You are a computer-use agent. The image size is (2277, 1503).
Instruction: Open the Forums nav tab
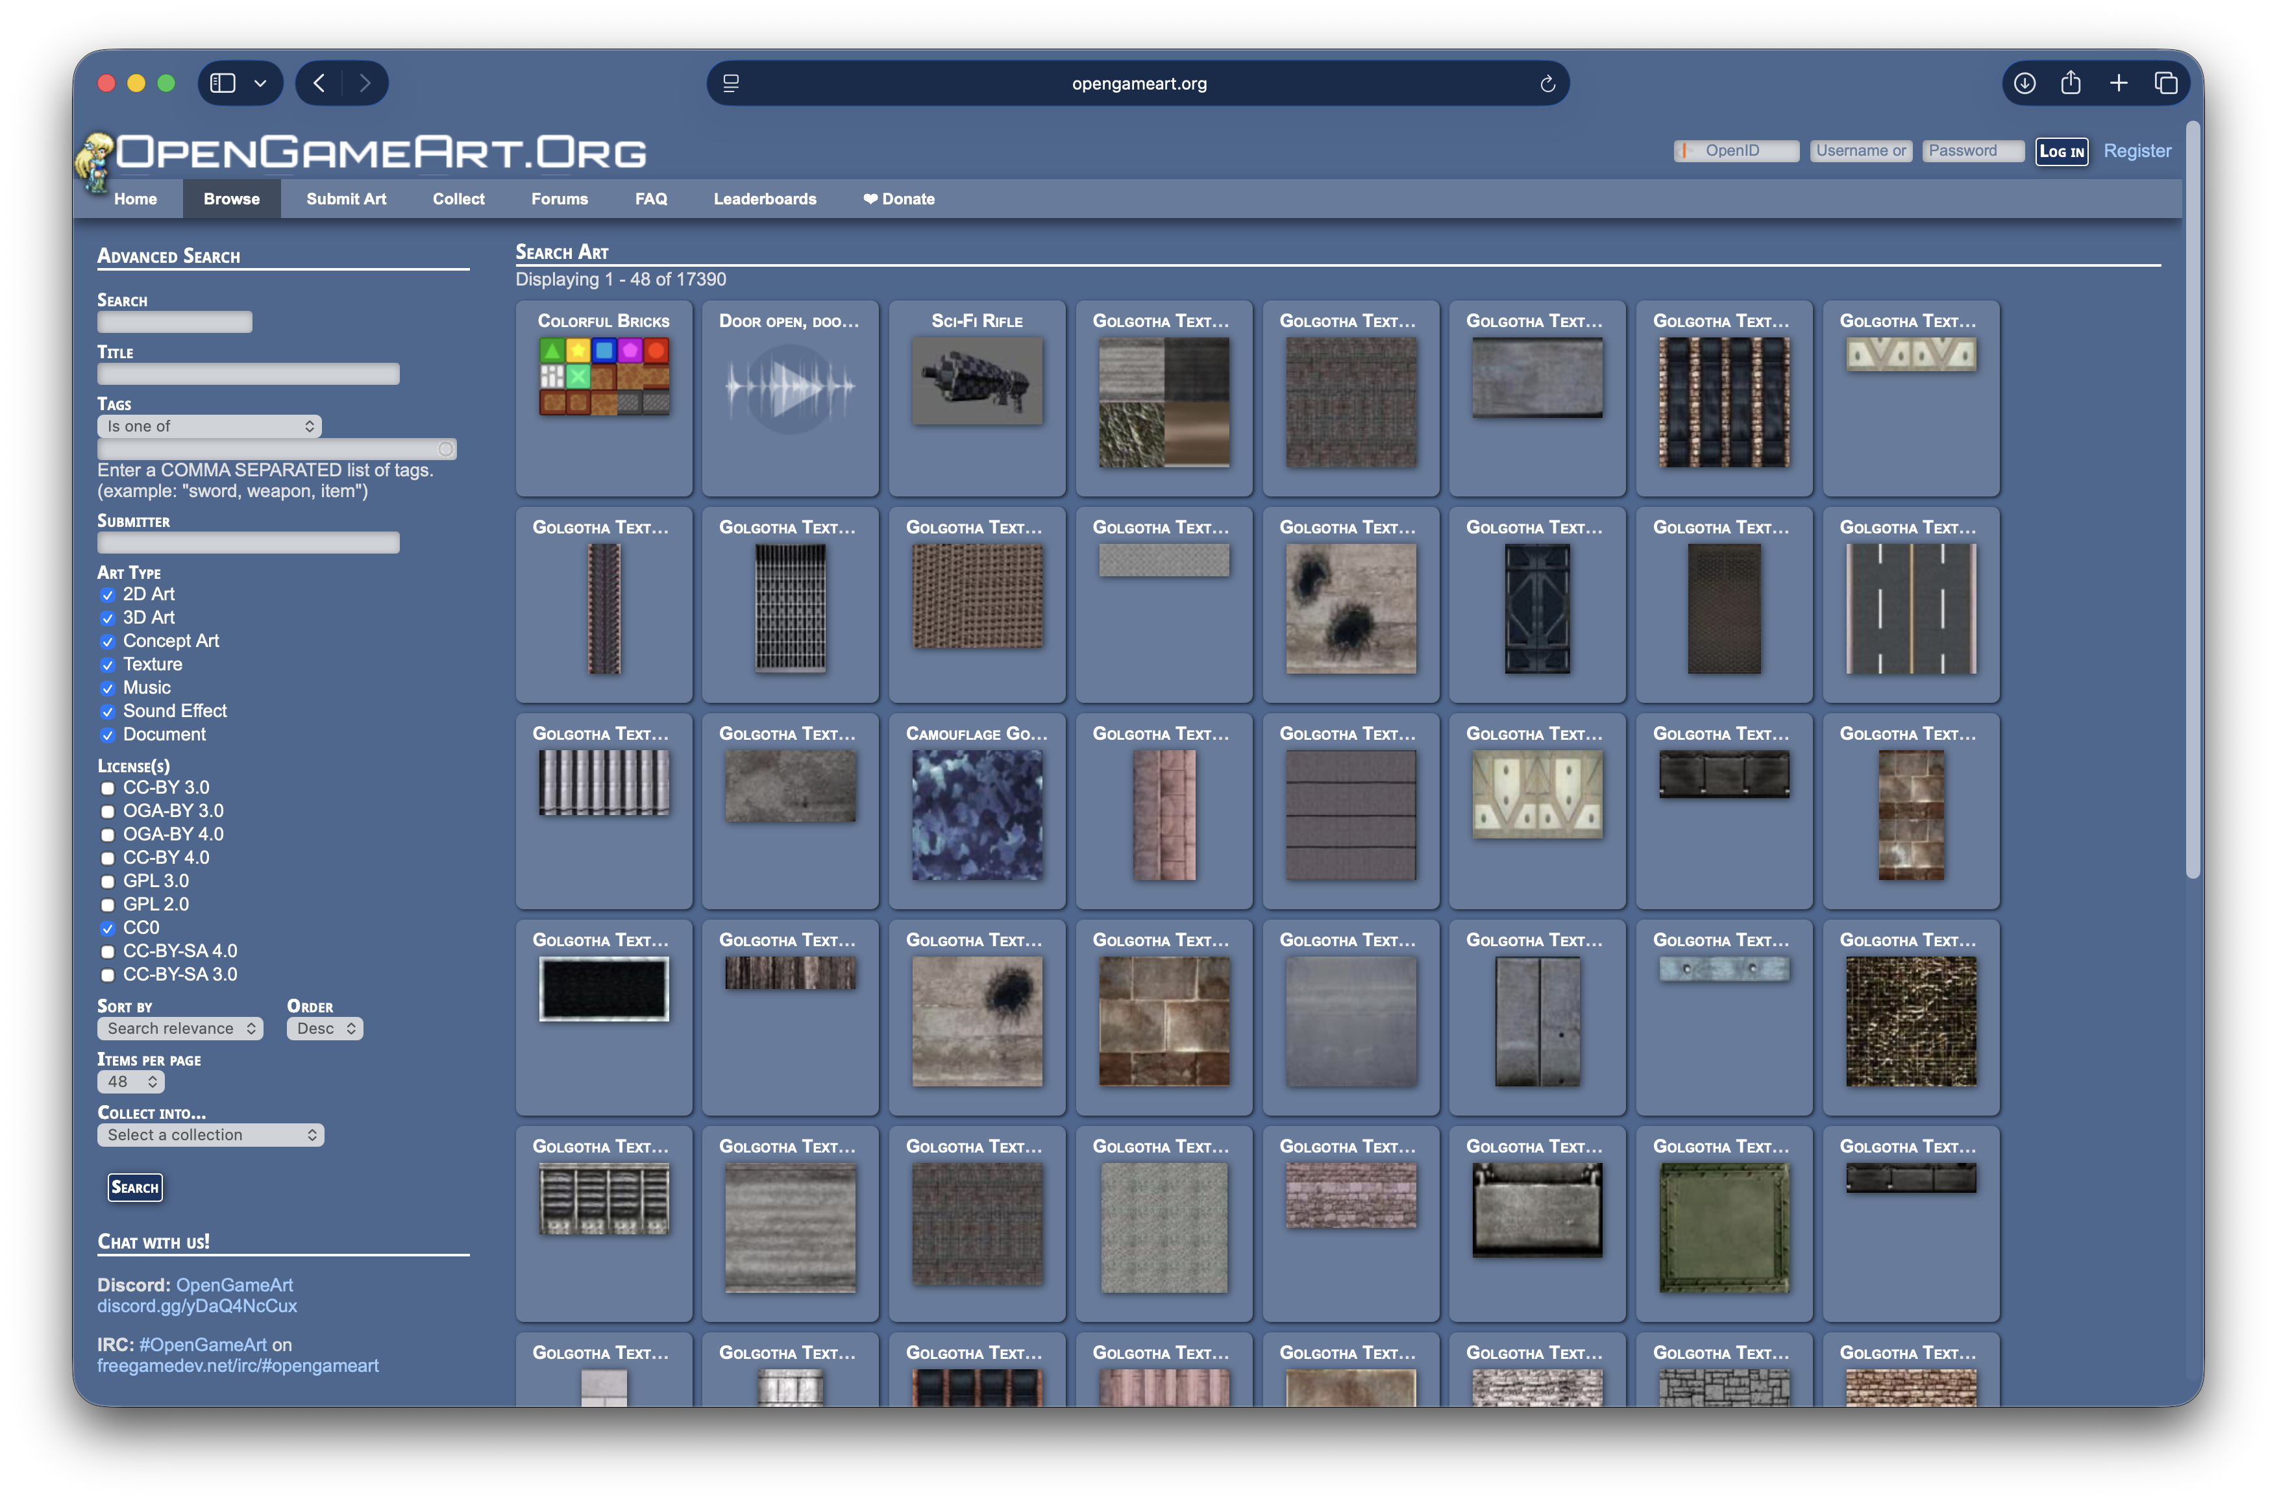(560, 199)
